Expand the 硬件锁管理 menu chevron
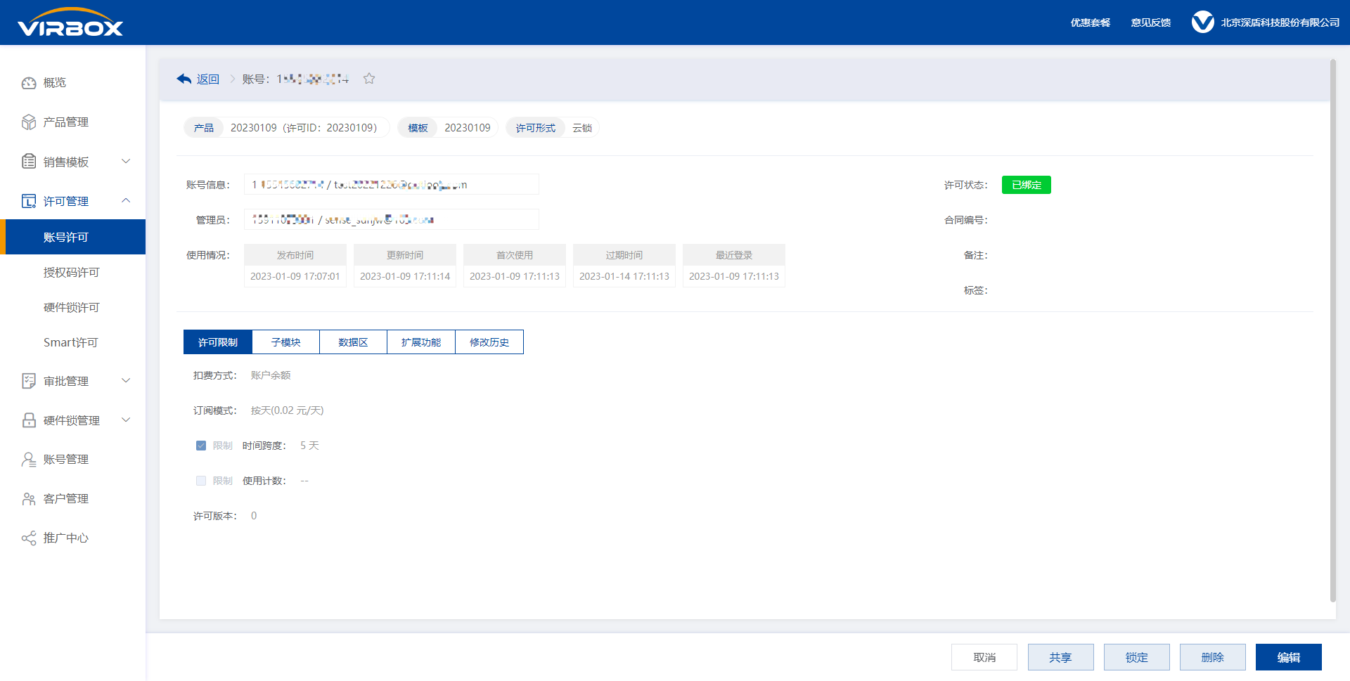 pos(126,420)
